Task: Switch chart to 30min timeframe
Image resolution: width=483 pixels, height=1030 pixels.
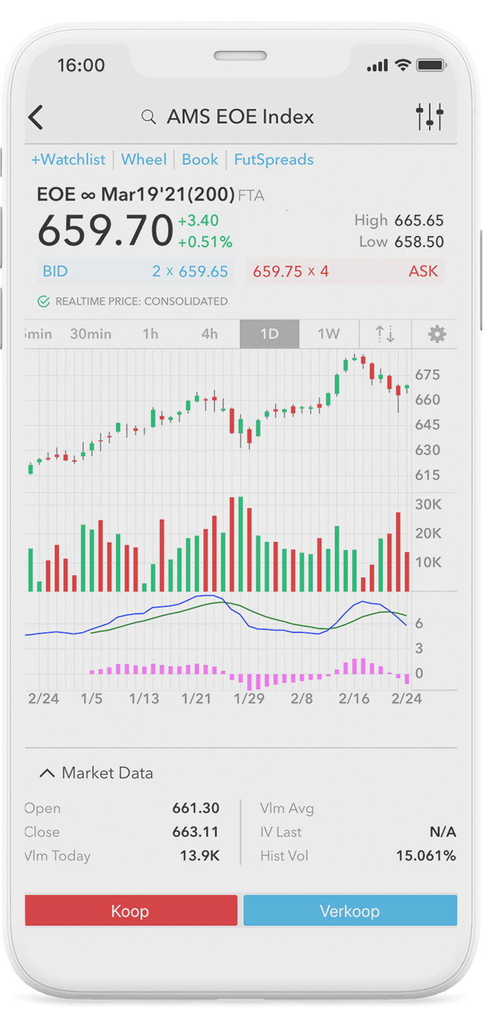Action: click(90, 334)
